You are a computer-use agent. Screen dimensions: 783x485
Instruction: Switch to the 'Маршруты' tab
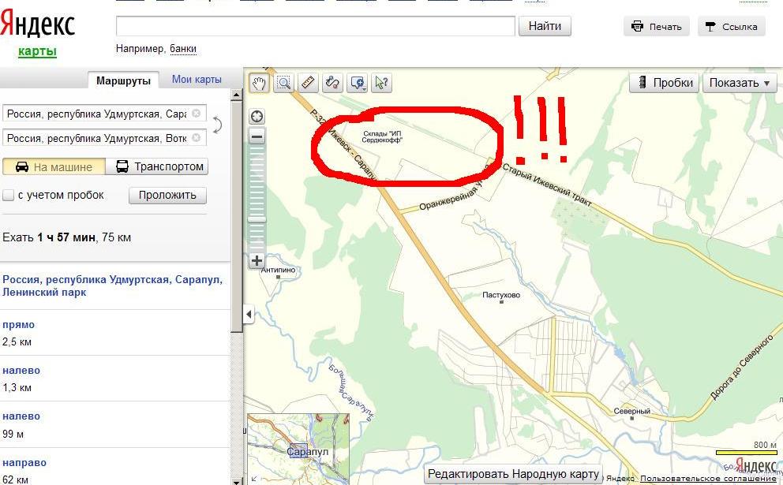(x=122, y=80)
